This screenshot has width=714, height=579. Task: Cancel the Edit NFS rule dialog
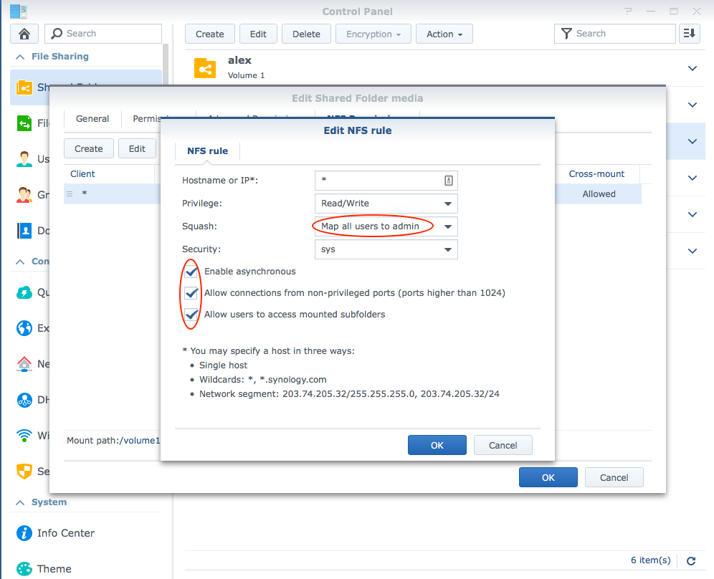click(503, 445)
